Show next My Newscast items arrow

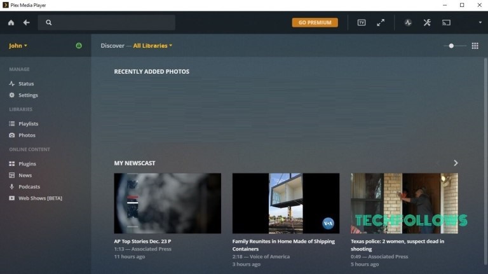click(x=456, y=163)
